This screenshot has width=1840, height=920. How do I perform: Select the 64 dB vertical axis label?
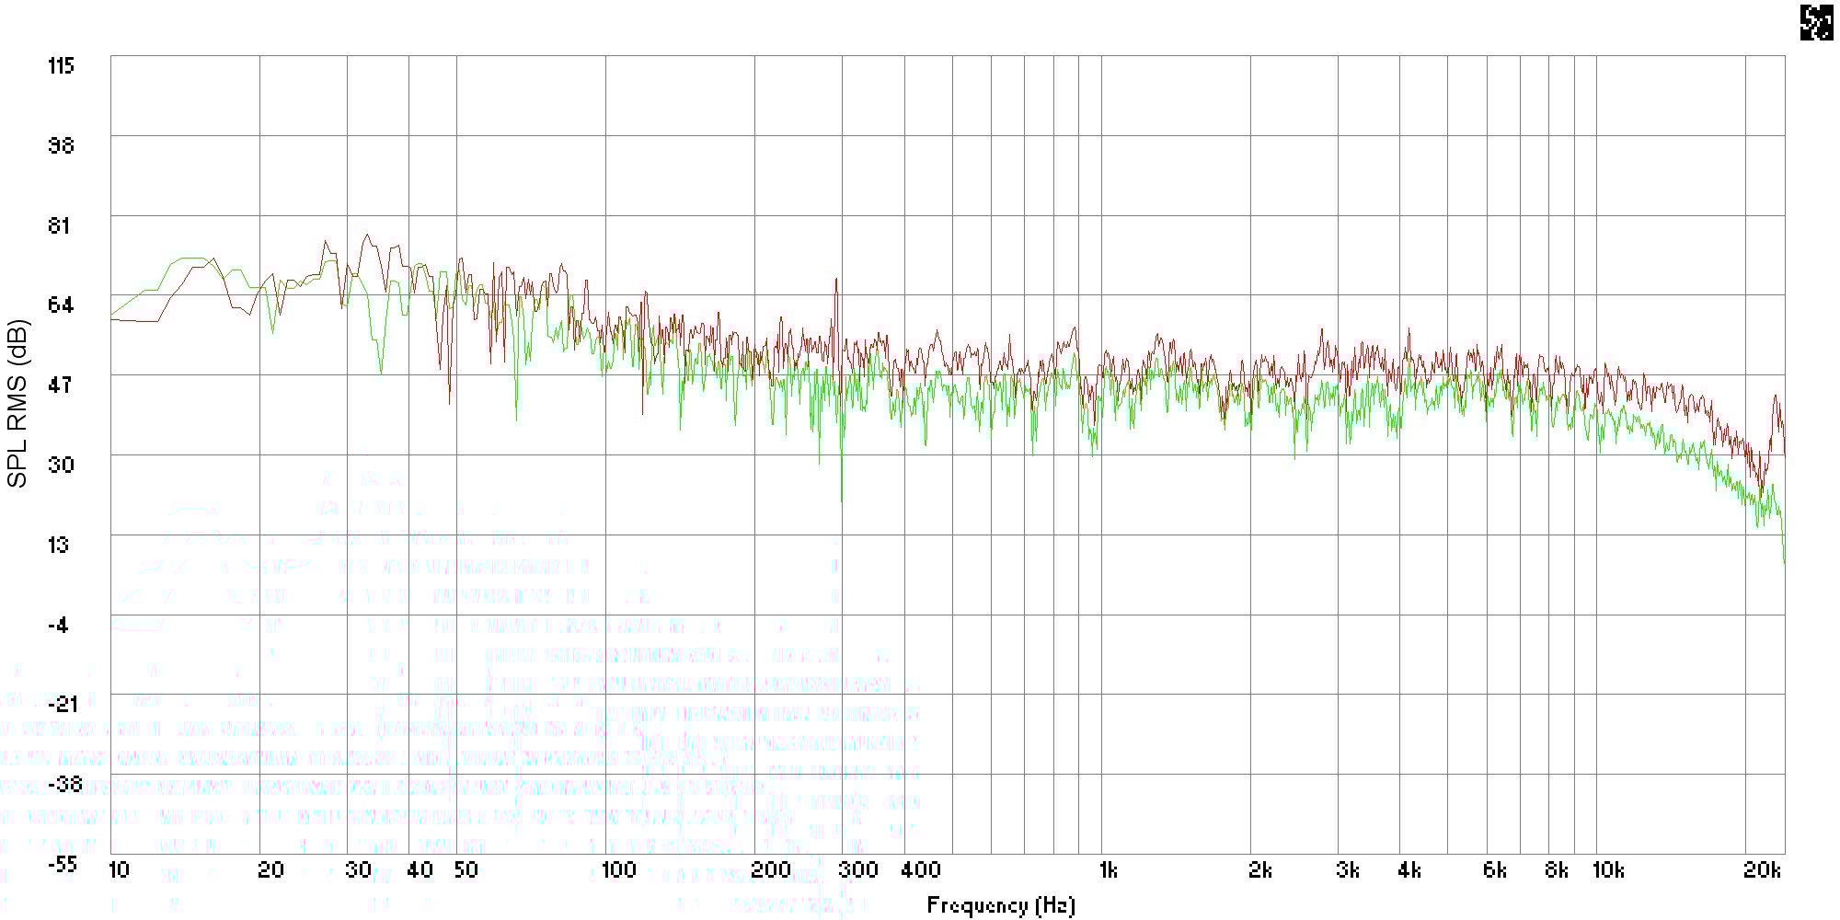pos(60,305)
